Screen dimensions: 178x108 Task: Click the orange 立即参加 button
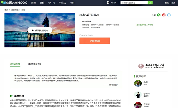coord(94,41)
